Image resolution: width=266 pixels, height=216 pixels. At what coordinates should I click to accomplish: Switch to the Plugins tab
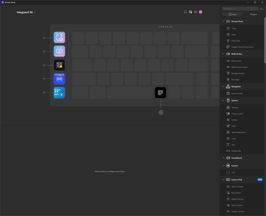[253, 14]
